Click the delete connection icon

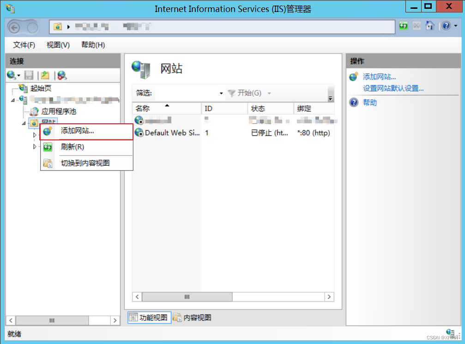coord(62,75)
